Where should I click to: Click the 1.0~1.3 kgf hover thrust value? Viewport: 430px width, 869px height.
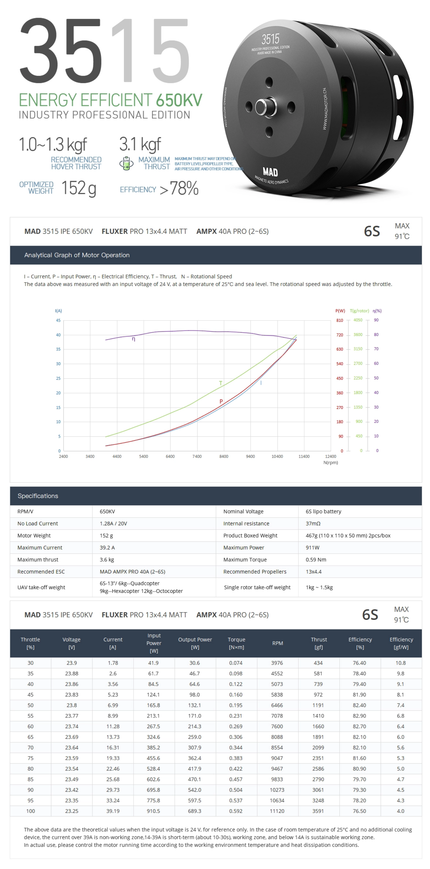click(53, 145)
